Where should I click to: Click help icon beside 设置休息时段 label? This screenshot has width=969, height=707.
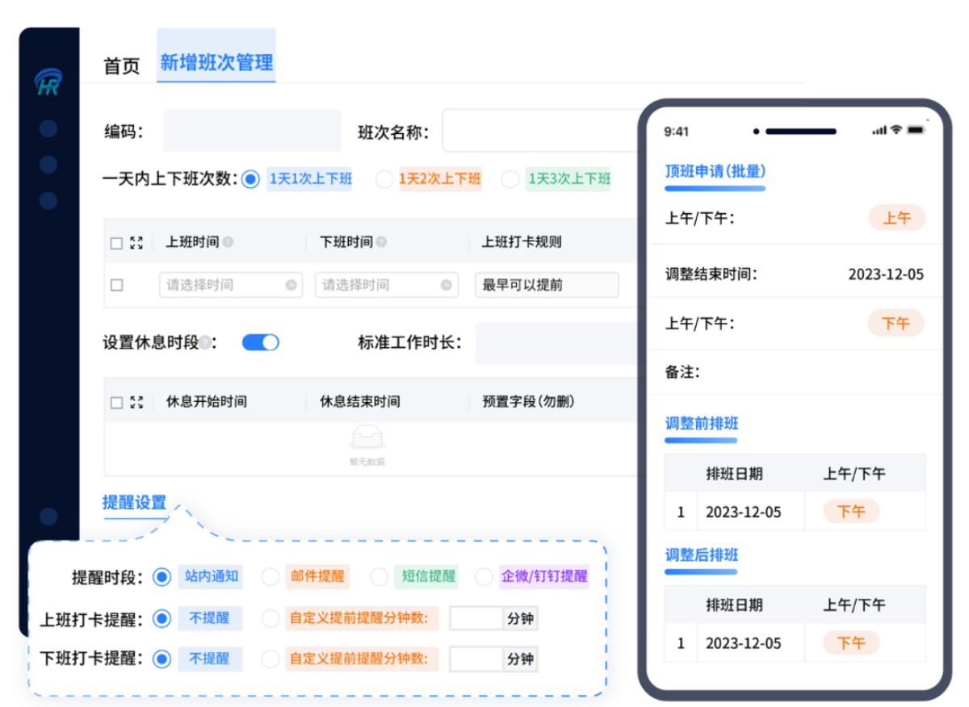(206, 343)
